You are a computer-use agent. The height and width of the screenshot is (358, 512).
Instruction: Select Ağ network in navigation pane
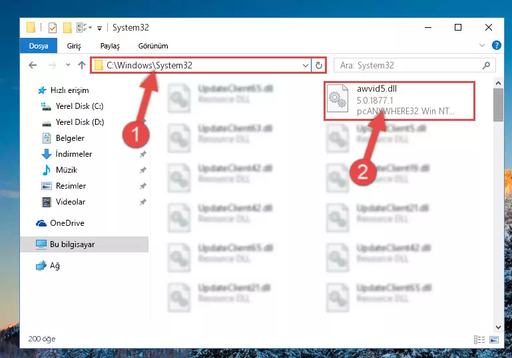[x=55, y=266]
